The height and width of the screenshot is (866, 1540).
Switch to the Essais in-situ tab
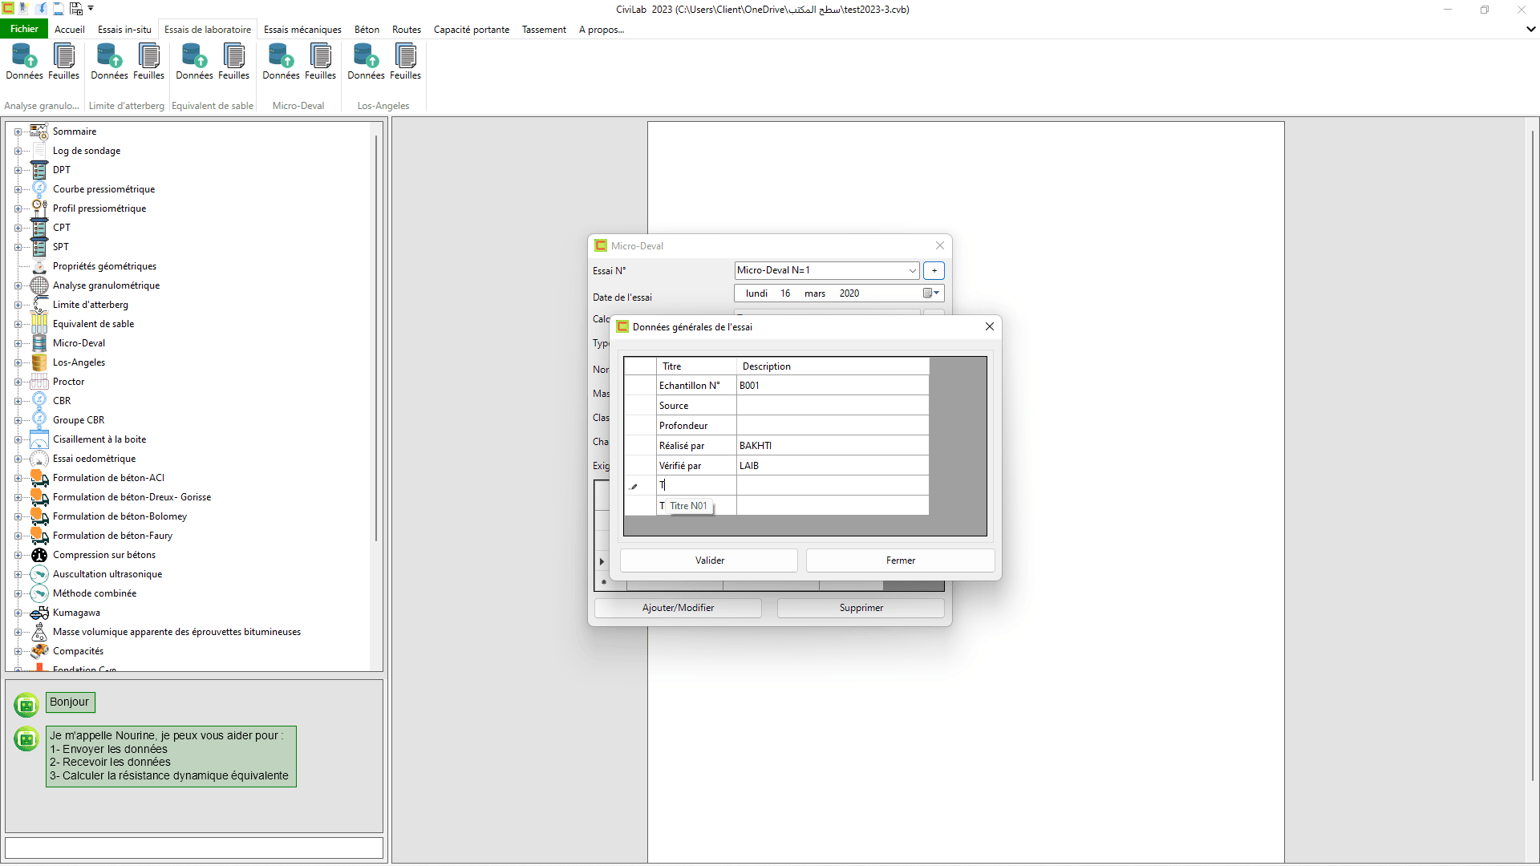[124, 29]
